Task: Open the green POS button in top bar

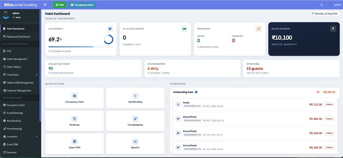Action: point(60,5)
